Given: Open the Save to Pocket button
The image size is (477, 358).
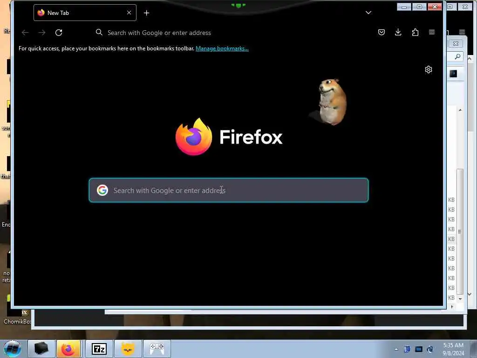Looking at the screenshot, I should point(381,32).
